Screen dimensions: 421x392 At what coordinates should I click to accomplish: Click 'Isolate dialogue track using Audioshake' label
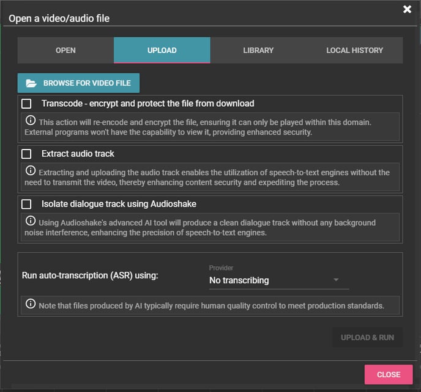tap(119, 204)
